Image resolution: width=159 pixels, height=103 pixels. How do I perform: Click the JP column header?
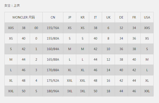(70, 17)
